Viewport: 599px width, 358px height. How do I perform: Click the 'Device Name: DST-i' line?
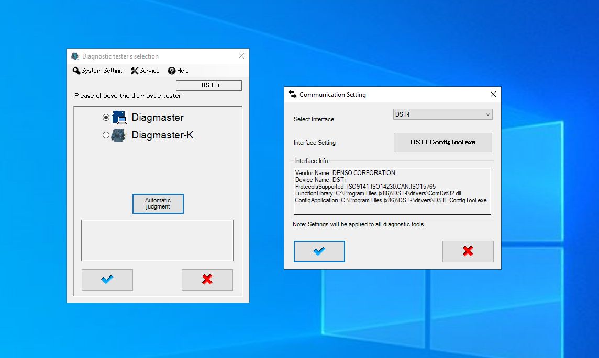(x=321, y=180)
